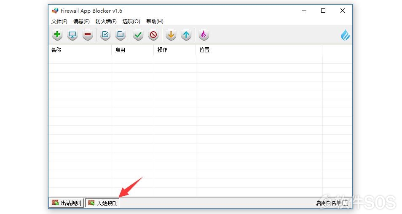Click the green plus add application icon
The width and height of the screenshot is (402, 214).
coord(57,35)
